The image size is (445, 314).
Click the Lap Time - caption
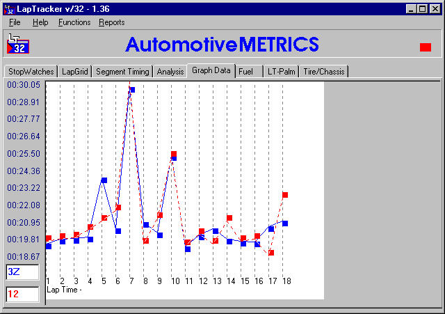click(64, 290)
